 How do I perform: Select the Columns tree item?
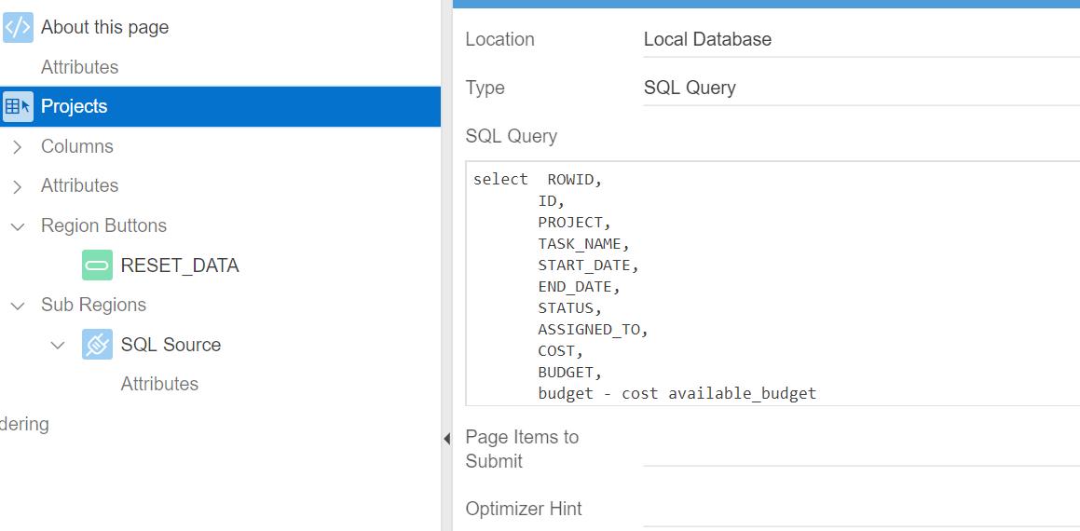point(77,146)
